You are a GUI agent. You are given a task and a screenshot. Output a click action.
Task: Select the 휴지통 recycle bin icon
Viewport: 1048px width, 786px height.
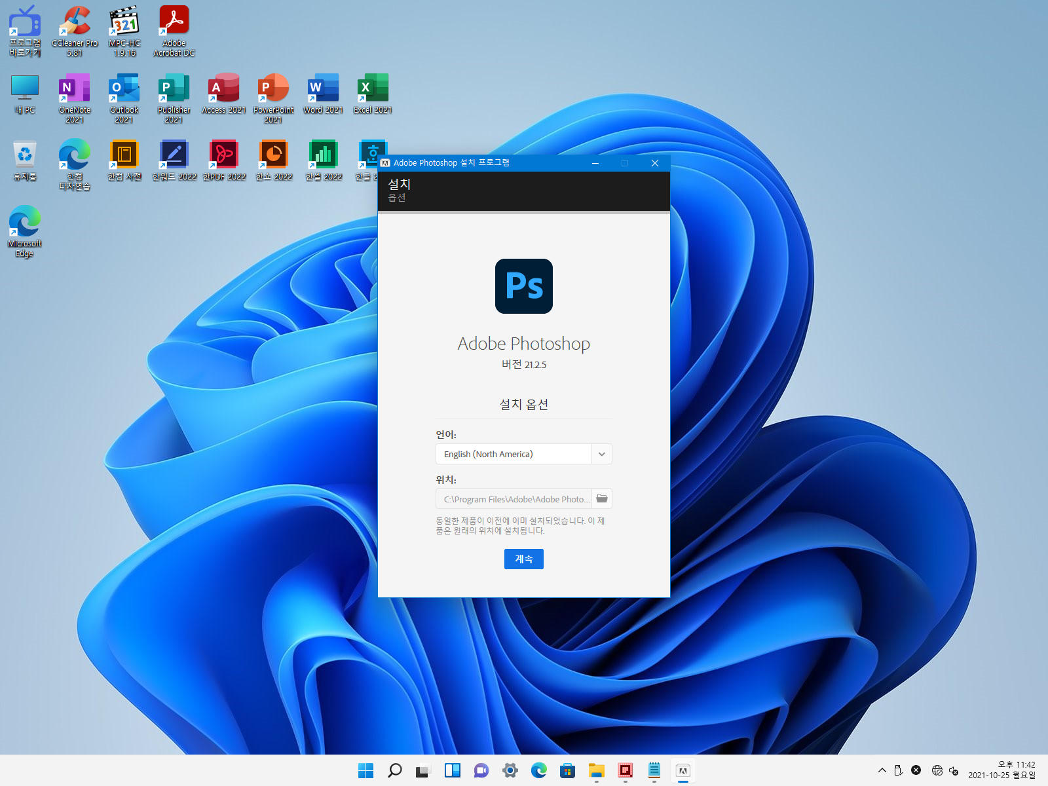point(25,160)
